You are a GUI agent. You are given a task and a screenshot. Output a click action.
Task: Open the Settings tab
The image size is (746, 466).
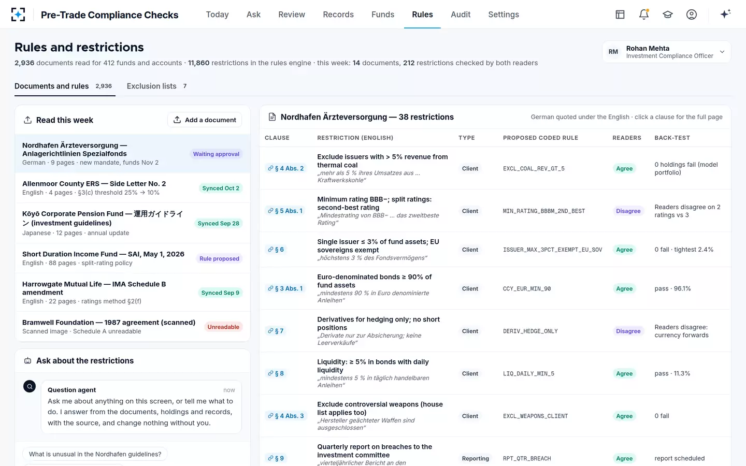504,14
